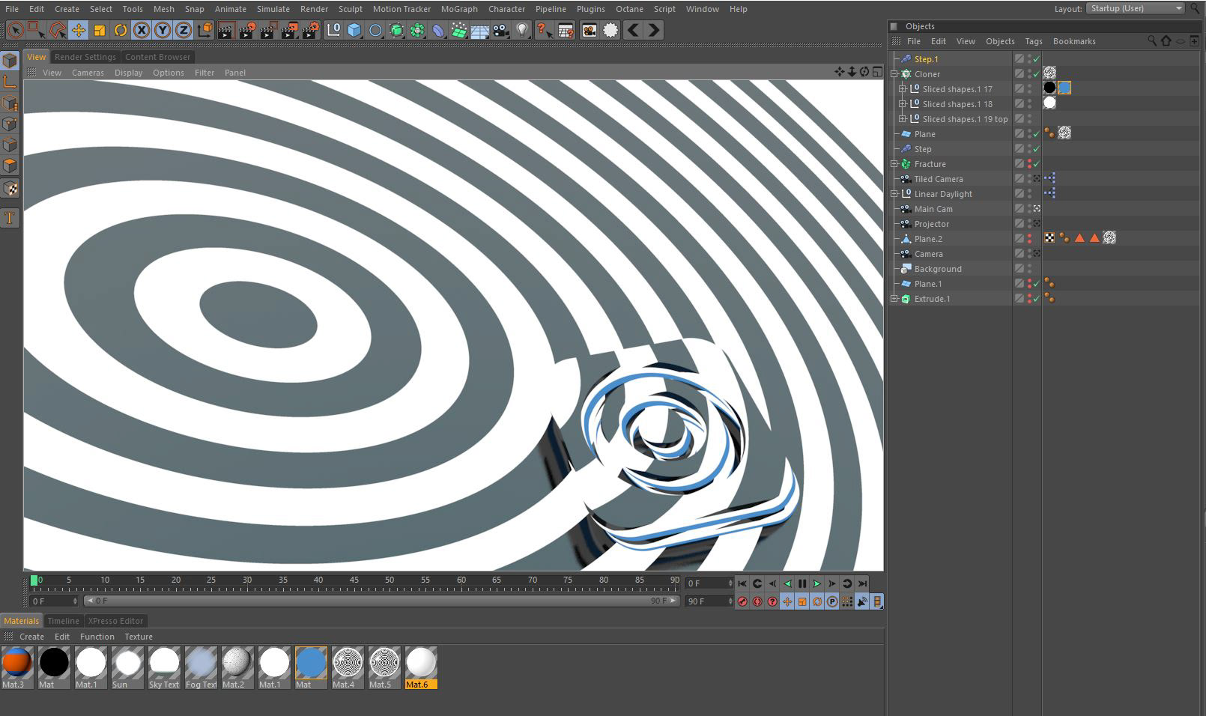Select the Mat.6 material swatch
Screen dimensions: 1206x716
(x=421, y=667)
